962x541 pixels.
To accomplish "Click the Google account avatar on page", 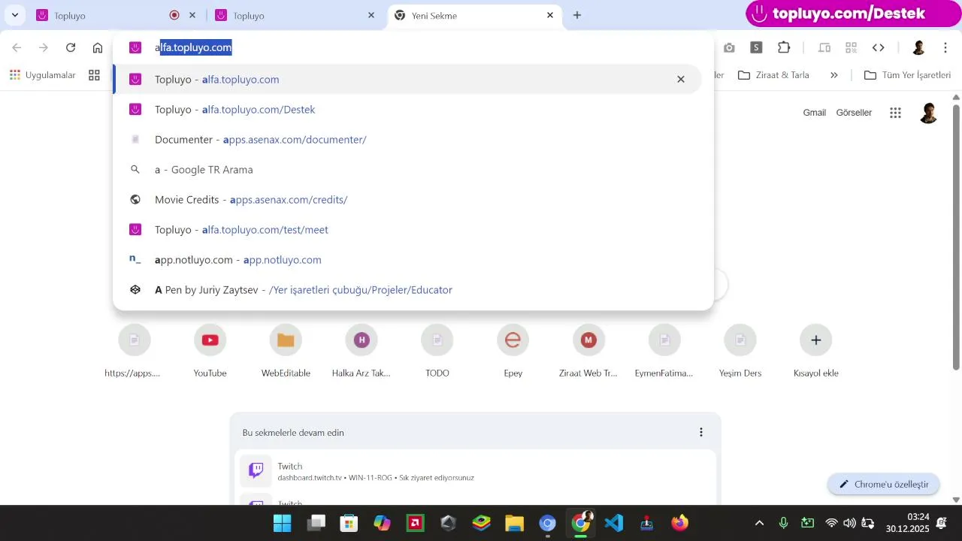I will (x=929, y=113).
